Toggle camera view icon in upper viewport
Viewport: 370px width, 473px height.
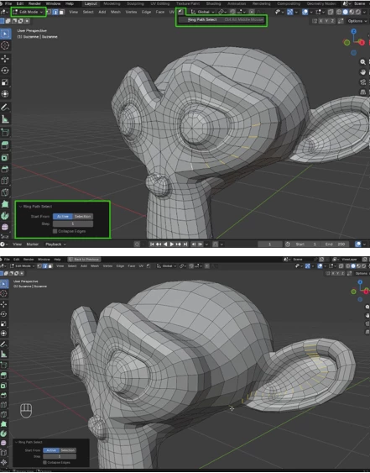[362, 81]
